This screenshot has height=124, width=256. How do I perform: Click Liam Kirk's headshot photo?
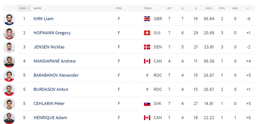tap(9, 19)
